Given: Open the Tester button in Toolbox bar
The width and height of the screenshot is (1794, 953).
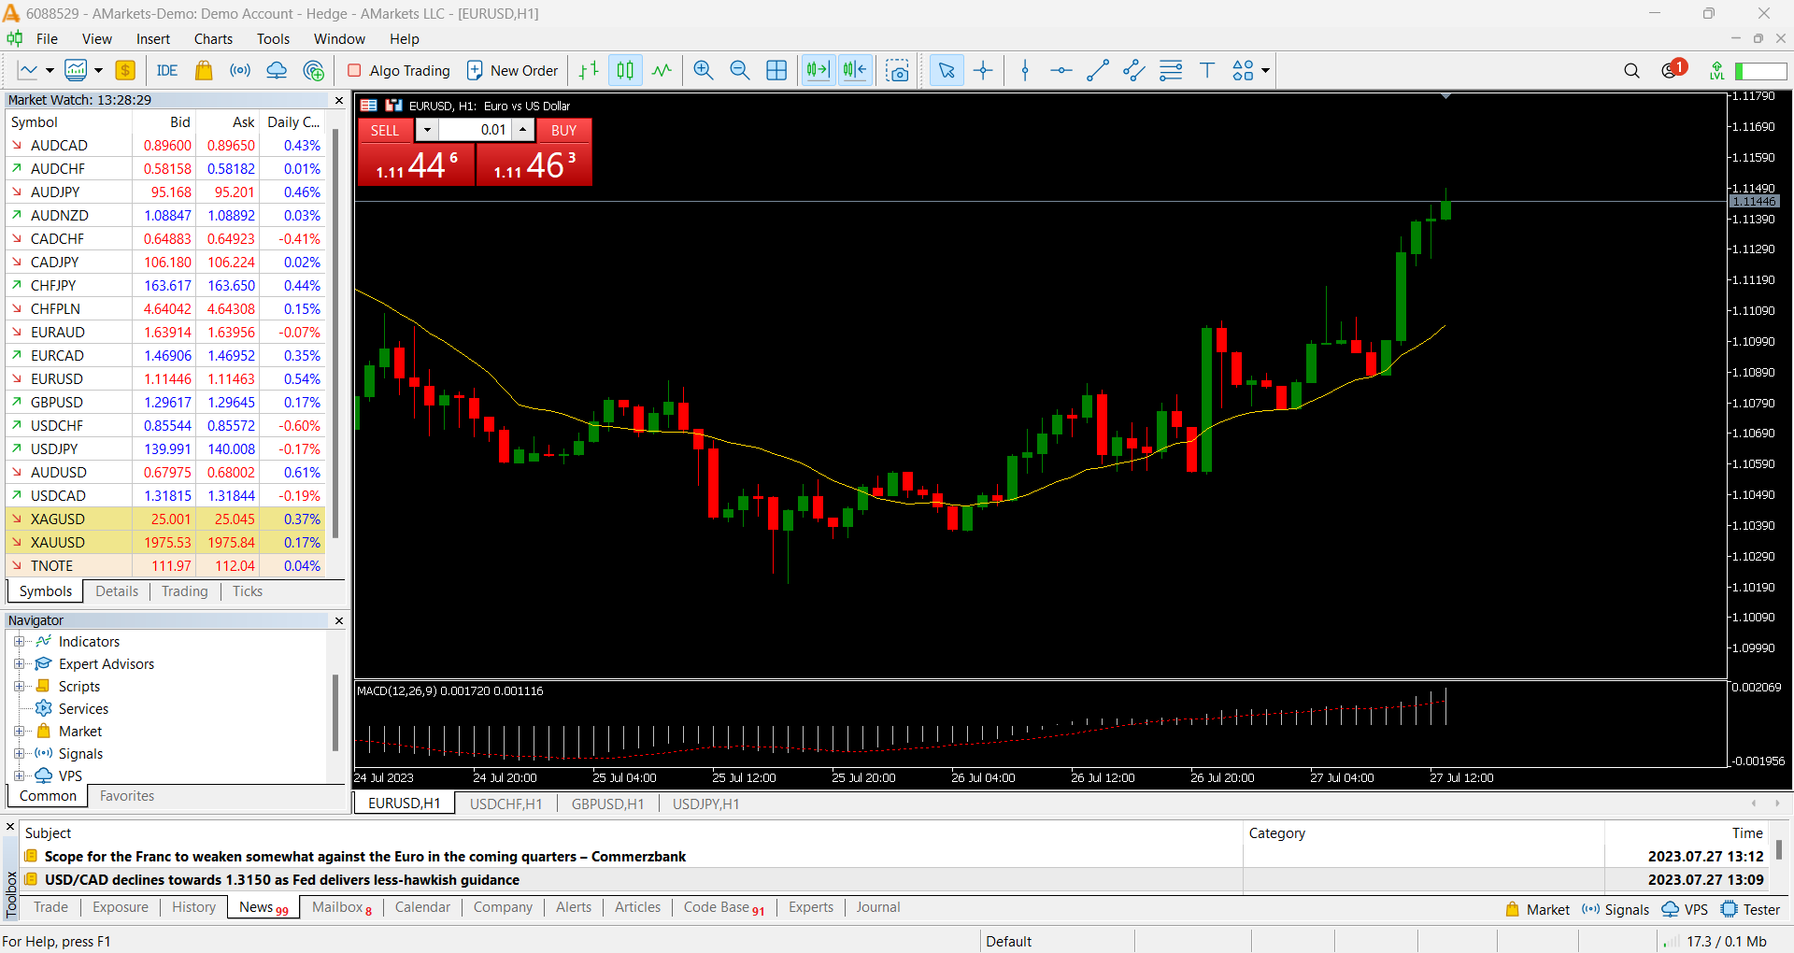Looking at the screenshot, I should coord(1751,909).
